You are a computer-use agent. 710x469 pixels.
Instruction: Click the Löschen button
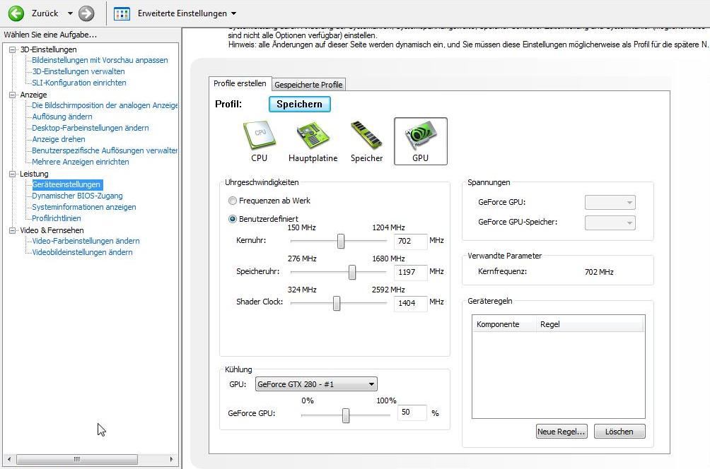(x=619, y=432)
